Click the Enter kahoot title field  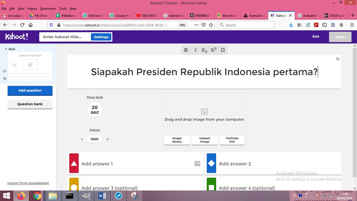pyautogui.click(x=65, y=37)
